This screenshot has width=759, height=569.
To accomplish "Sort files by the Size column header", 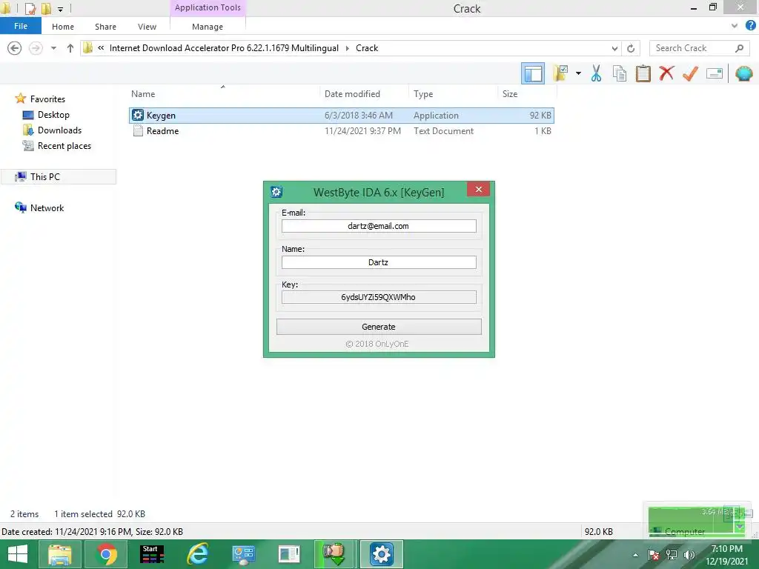I will [x=510, y=94].
